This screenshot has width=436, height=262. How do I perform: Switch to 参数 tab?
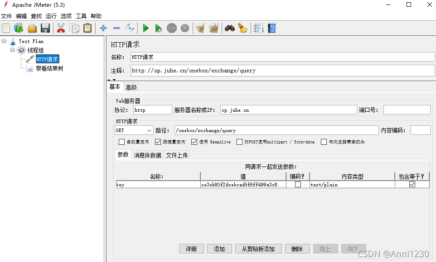point(123,155)
